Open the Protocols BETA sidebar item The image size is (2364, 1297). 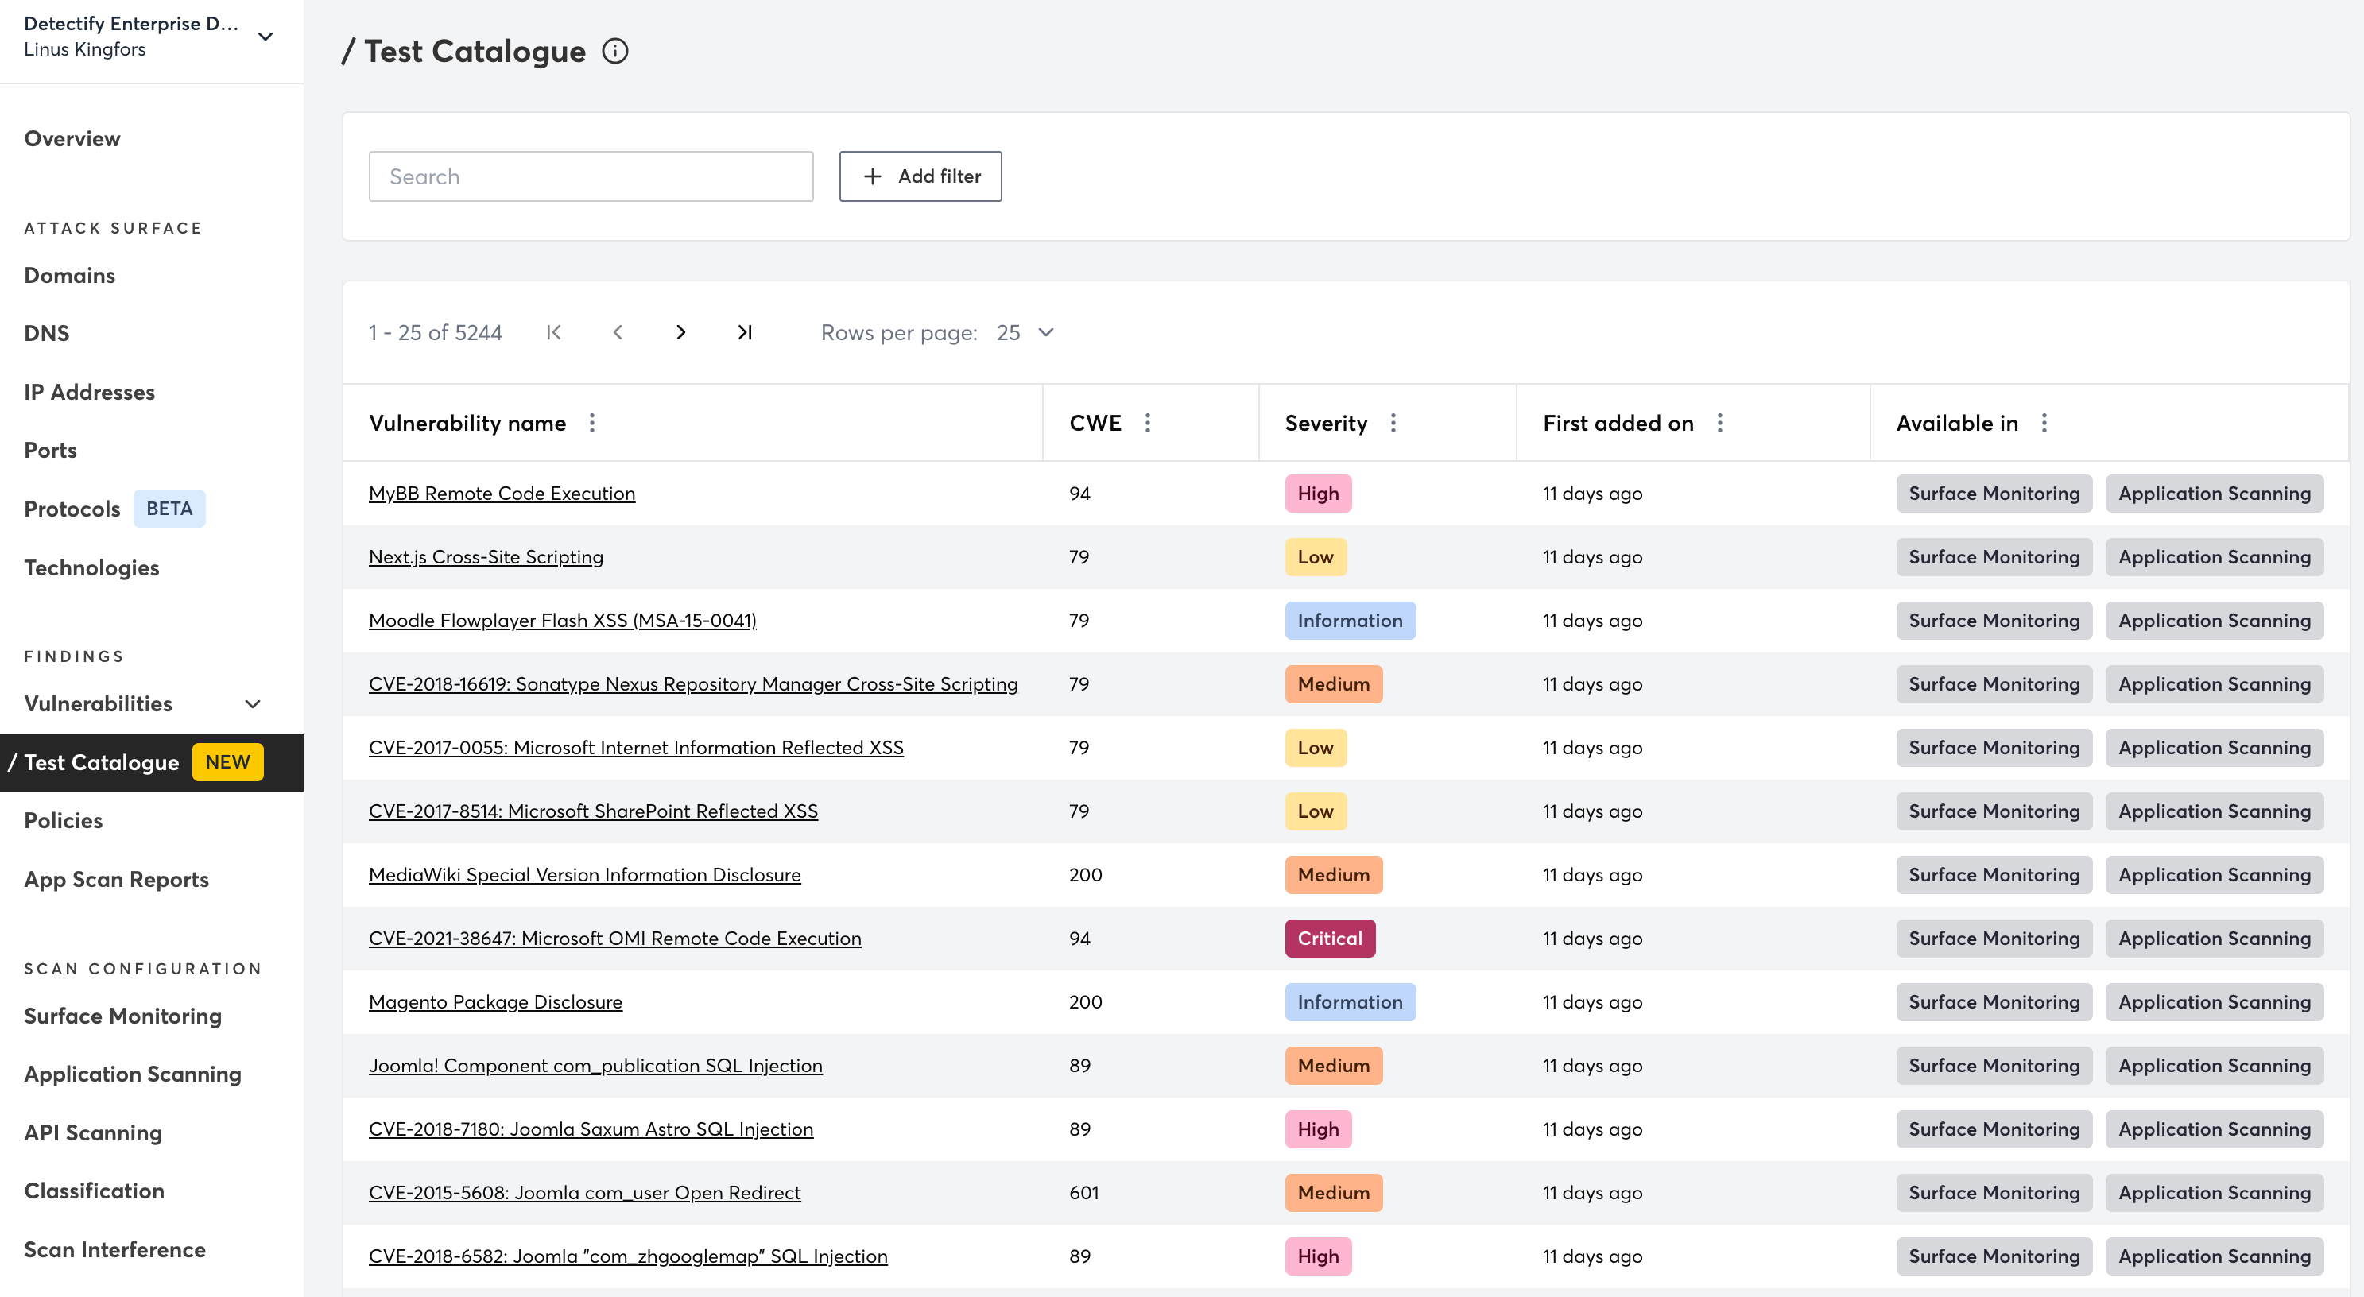pos(72,509)
